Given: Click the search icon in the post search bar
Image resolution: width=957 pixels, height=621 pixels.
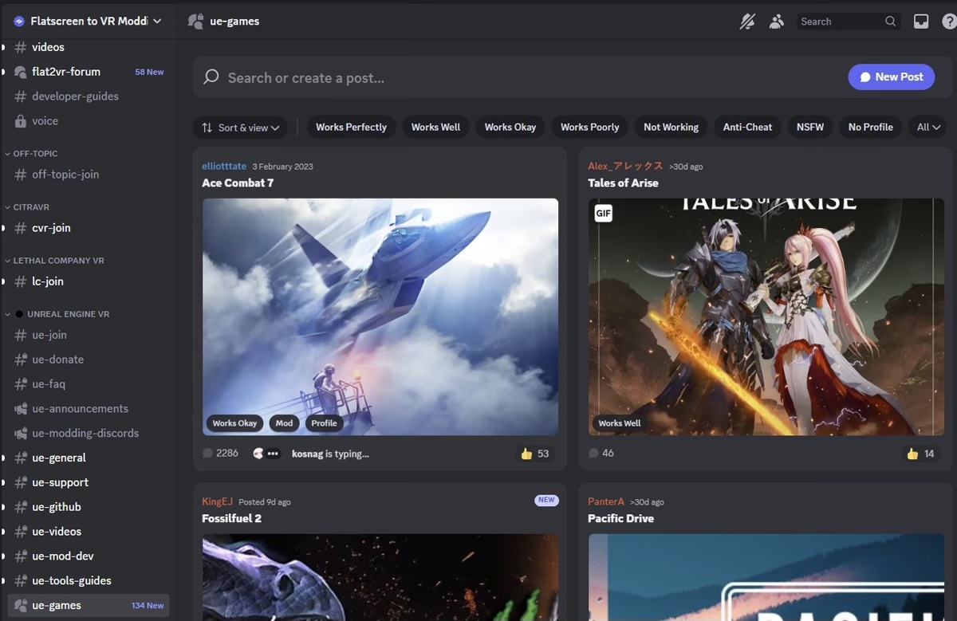Looking at the screenshot, I should pyautogui.click(x=211, y=77).
